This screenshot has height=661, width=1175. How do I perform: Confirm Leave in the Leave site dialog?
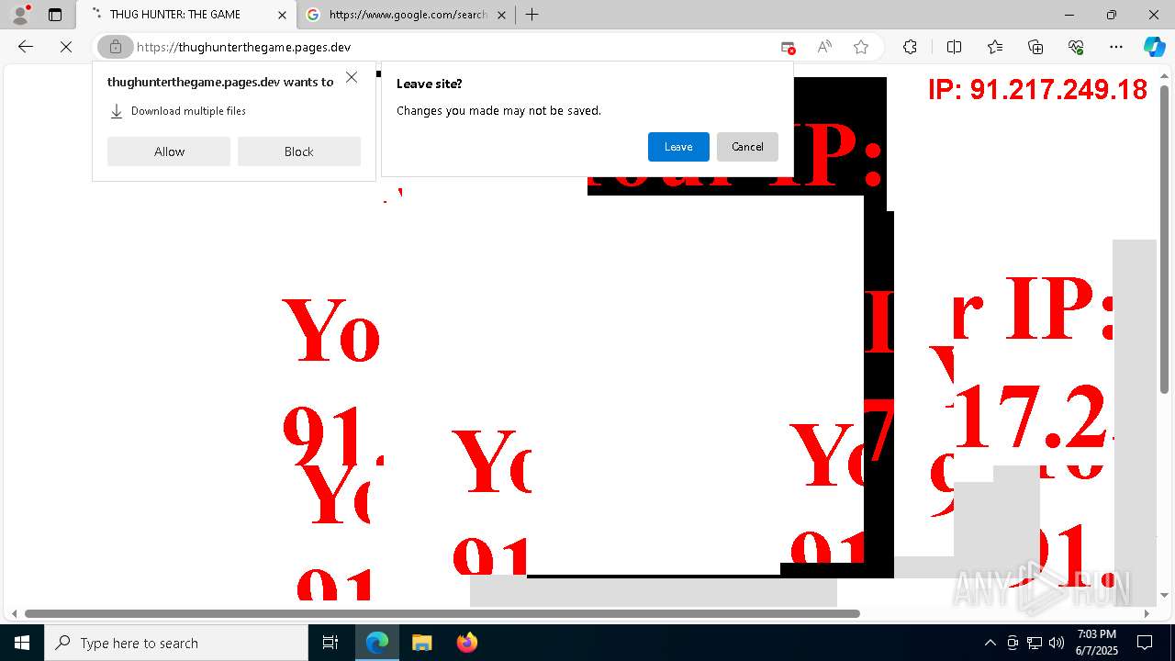[678, 147]
